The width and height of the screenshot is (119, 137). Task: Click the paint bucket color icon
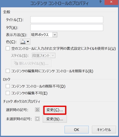[x=23, y=42]
